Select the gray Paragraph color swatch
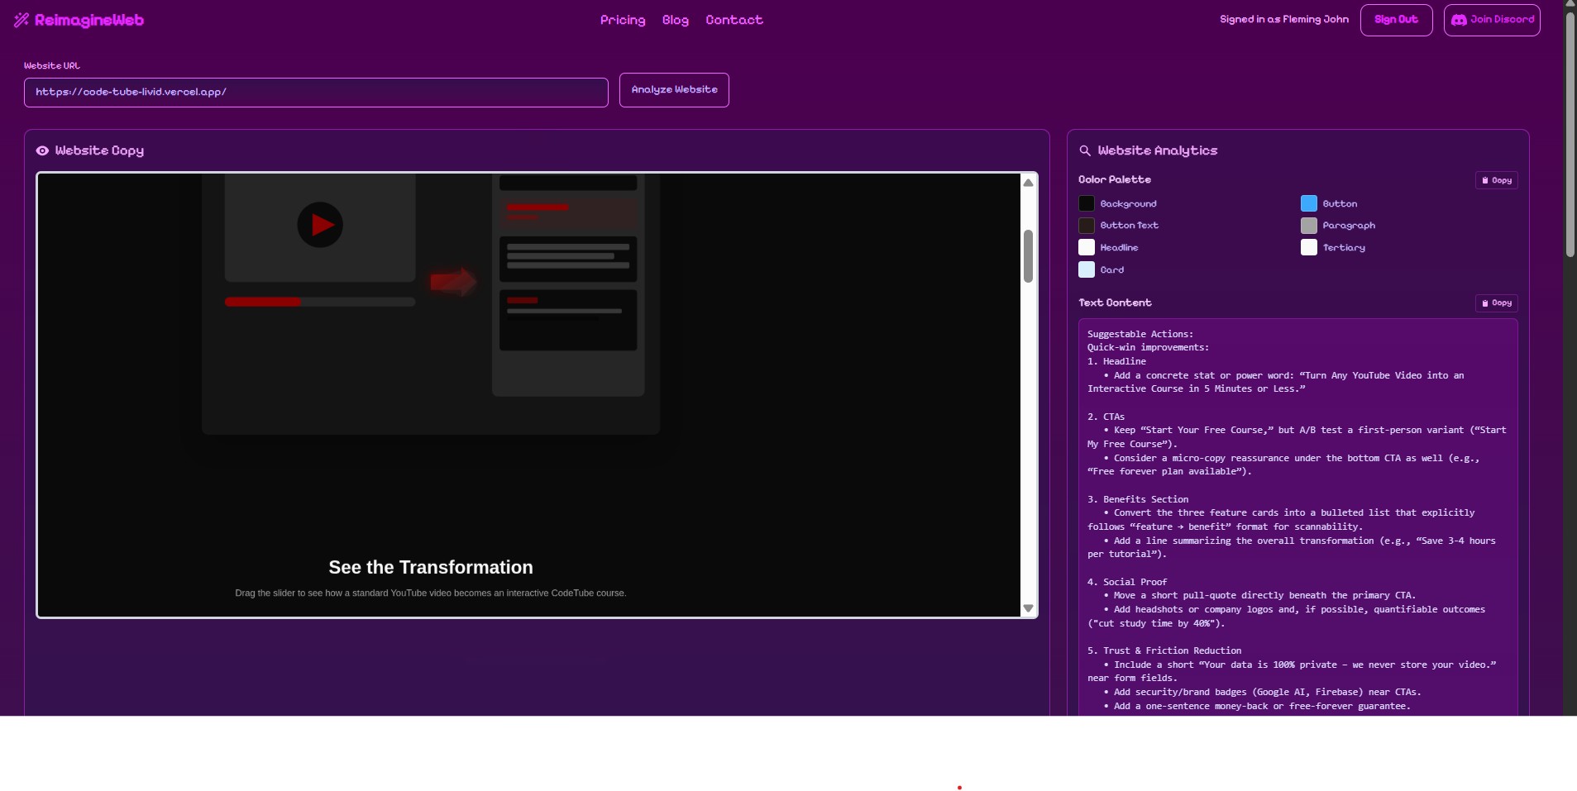 (1309, 226)
